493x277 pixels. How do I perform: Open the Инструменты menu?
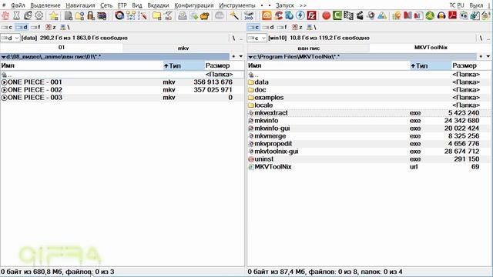[237, 5]
